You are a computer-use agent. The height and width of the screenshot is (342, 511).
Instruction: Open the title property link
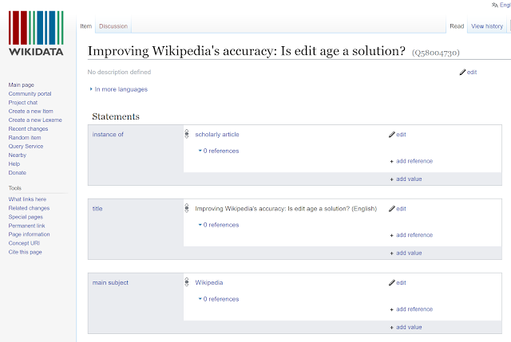97,209
